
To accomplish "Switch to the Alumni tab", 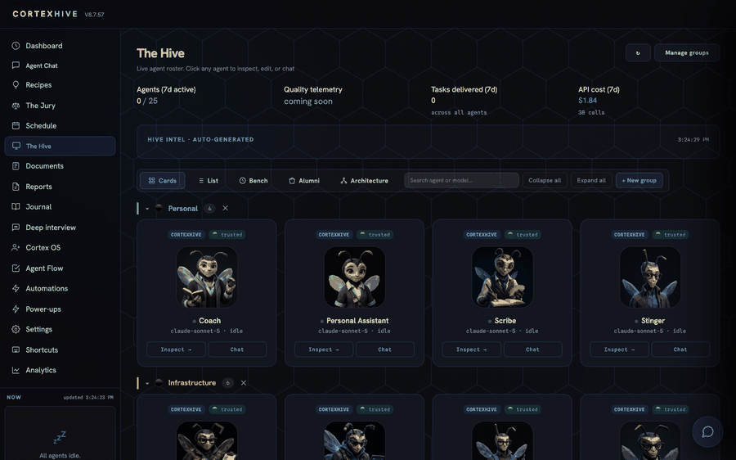I will 303,180.
